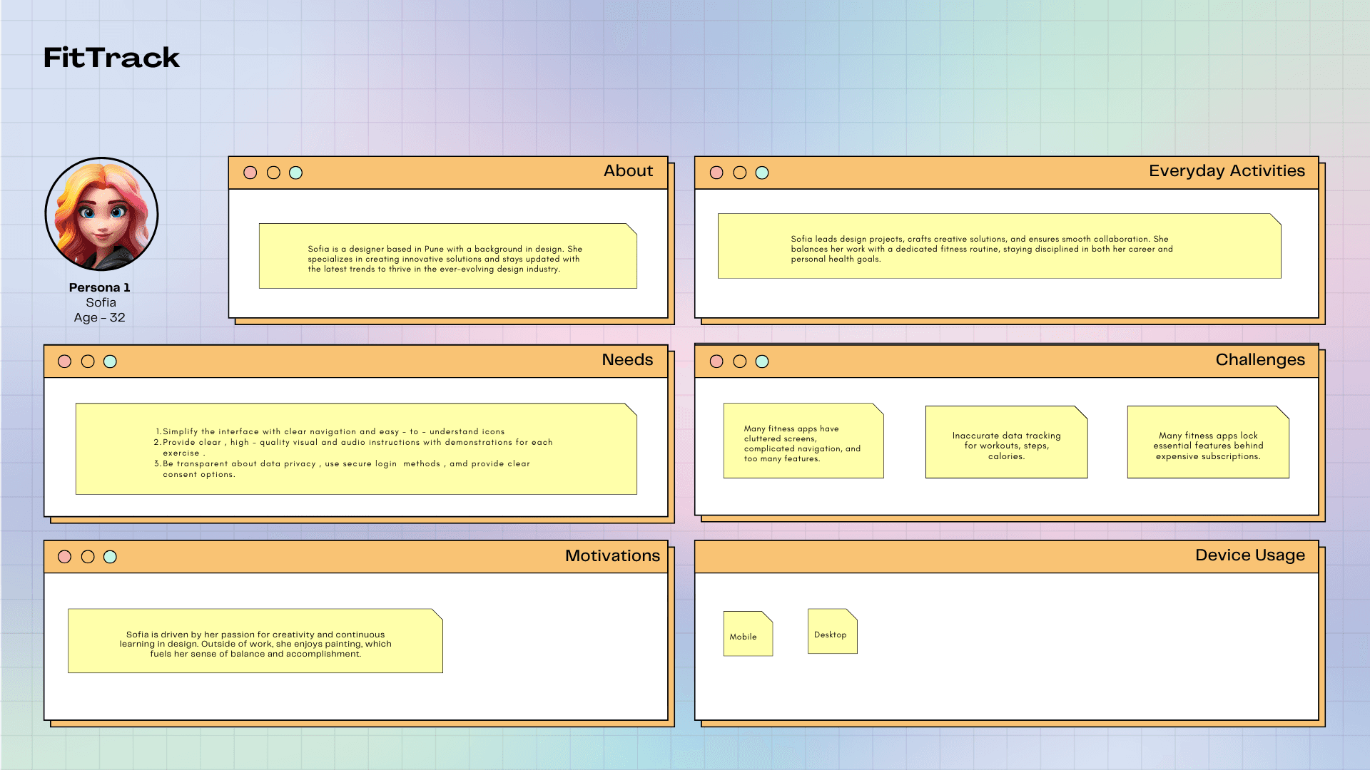Select the Mobile sticky note
The height and width of the screenshot is (770, 1370).
(x=748, y=634)
